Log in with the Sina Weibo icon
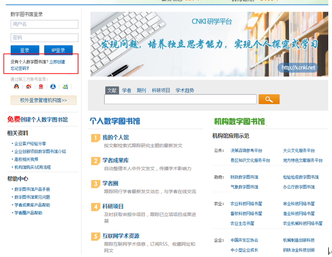Viewport: 332px width, 257px height. tap(29, 86)
